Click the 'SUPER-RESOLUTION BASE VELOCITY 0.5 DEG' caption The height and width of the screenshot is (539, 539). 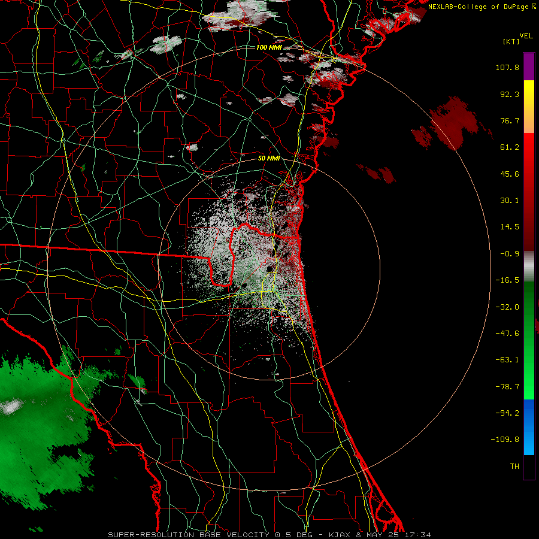coord(210,535)
